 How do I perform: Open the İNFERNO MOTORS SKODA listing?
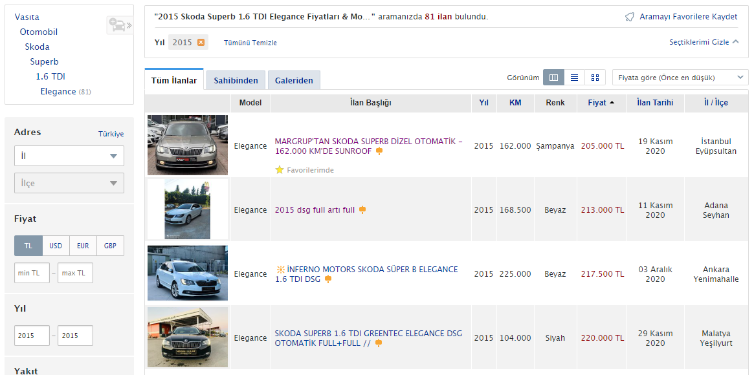point(366,274)
